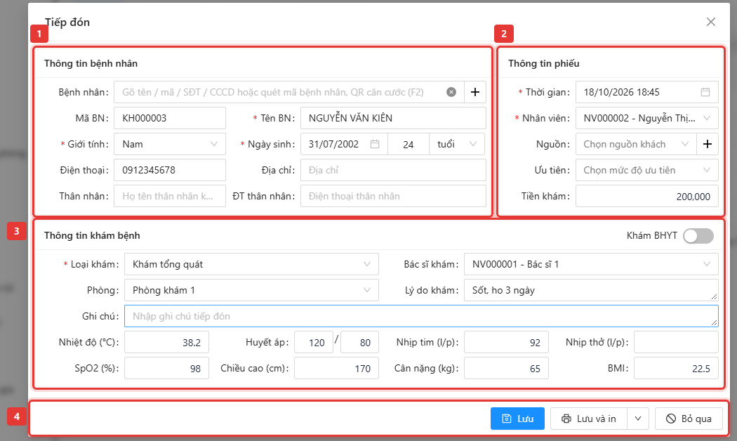
Task: Clear the patient search field
Action: tap(451, 92)
